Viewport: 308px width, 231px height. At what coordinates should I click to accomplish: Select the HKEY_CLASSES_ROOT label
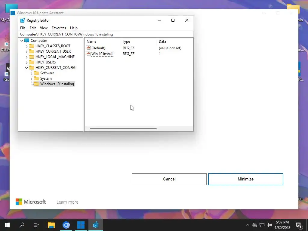(x=53, y=46)
